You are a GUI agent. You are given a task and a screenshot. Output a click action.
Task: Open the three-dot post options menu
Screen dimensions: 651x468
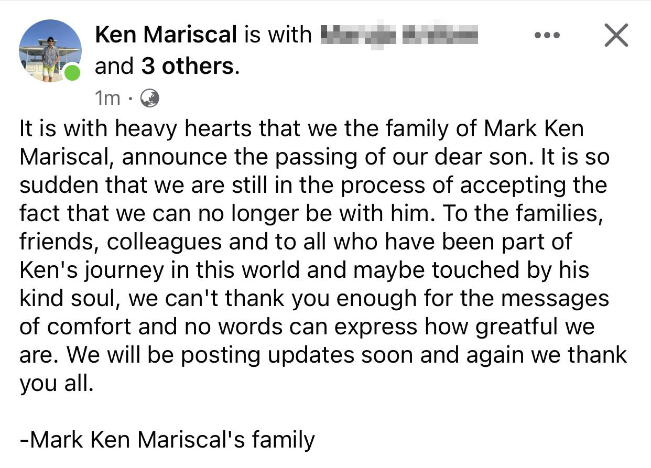(x=547, y=36)
